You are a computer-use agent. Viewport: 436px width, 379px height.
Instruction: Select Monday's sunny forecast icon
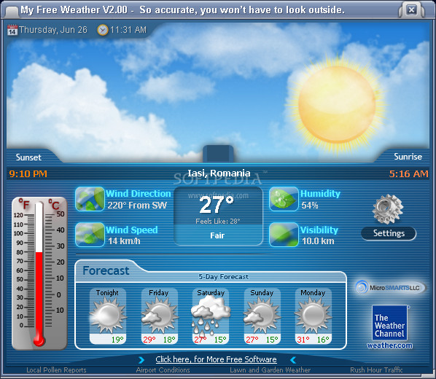click(x=313, y=315)
